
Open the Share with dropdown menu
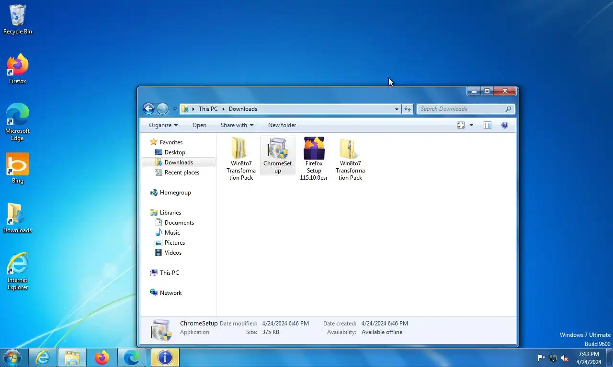pos(237,125)
